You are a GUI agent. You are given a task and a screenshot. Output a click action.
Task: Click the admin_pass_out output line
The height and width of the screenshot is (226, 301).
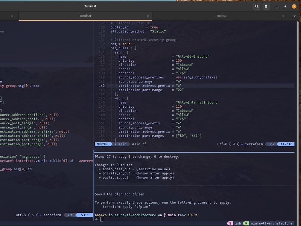pos(134,169)
